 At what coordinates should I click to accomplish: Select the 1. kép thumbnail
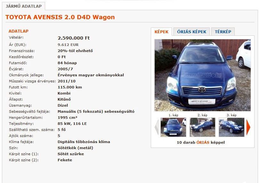(173, 127)
